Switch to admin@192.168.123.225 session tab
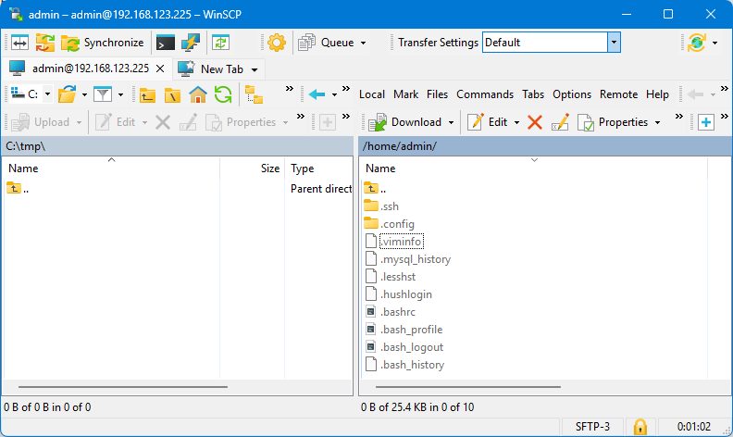Viewport: 733px width, 437px height. 87,69
